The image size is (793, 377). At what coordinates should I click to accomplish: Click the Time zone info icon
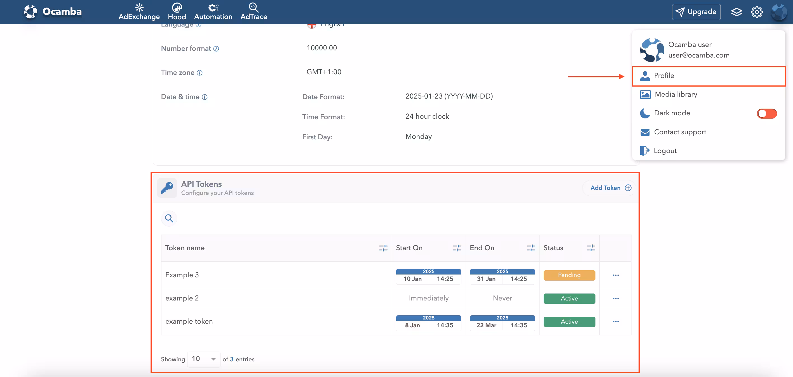200,73
